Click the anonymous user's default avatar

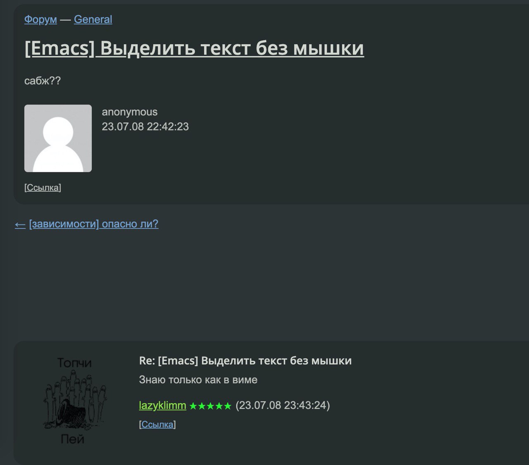point(58,138)
